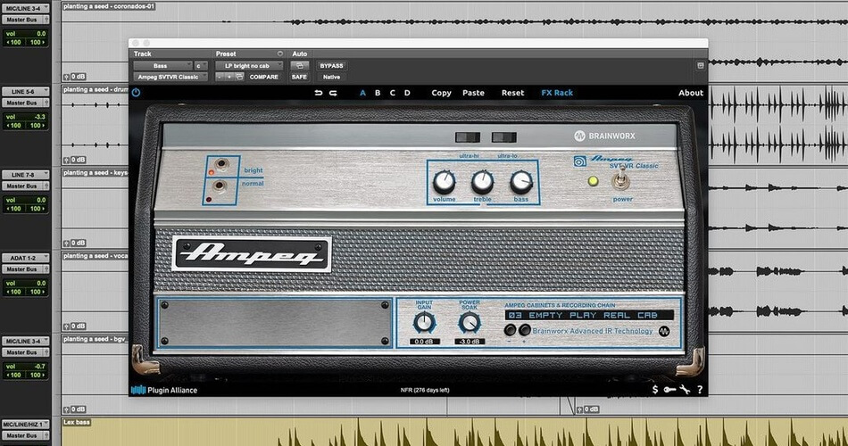848x446 pixels.
Task: Click Paste in plugin toolbar
Action: coord(473,93)
